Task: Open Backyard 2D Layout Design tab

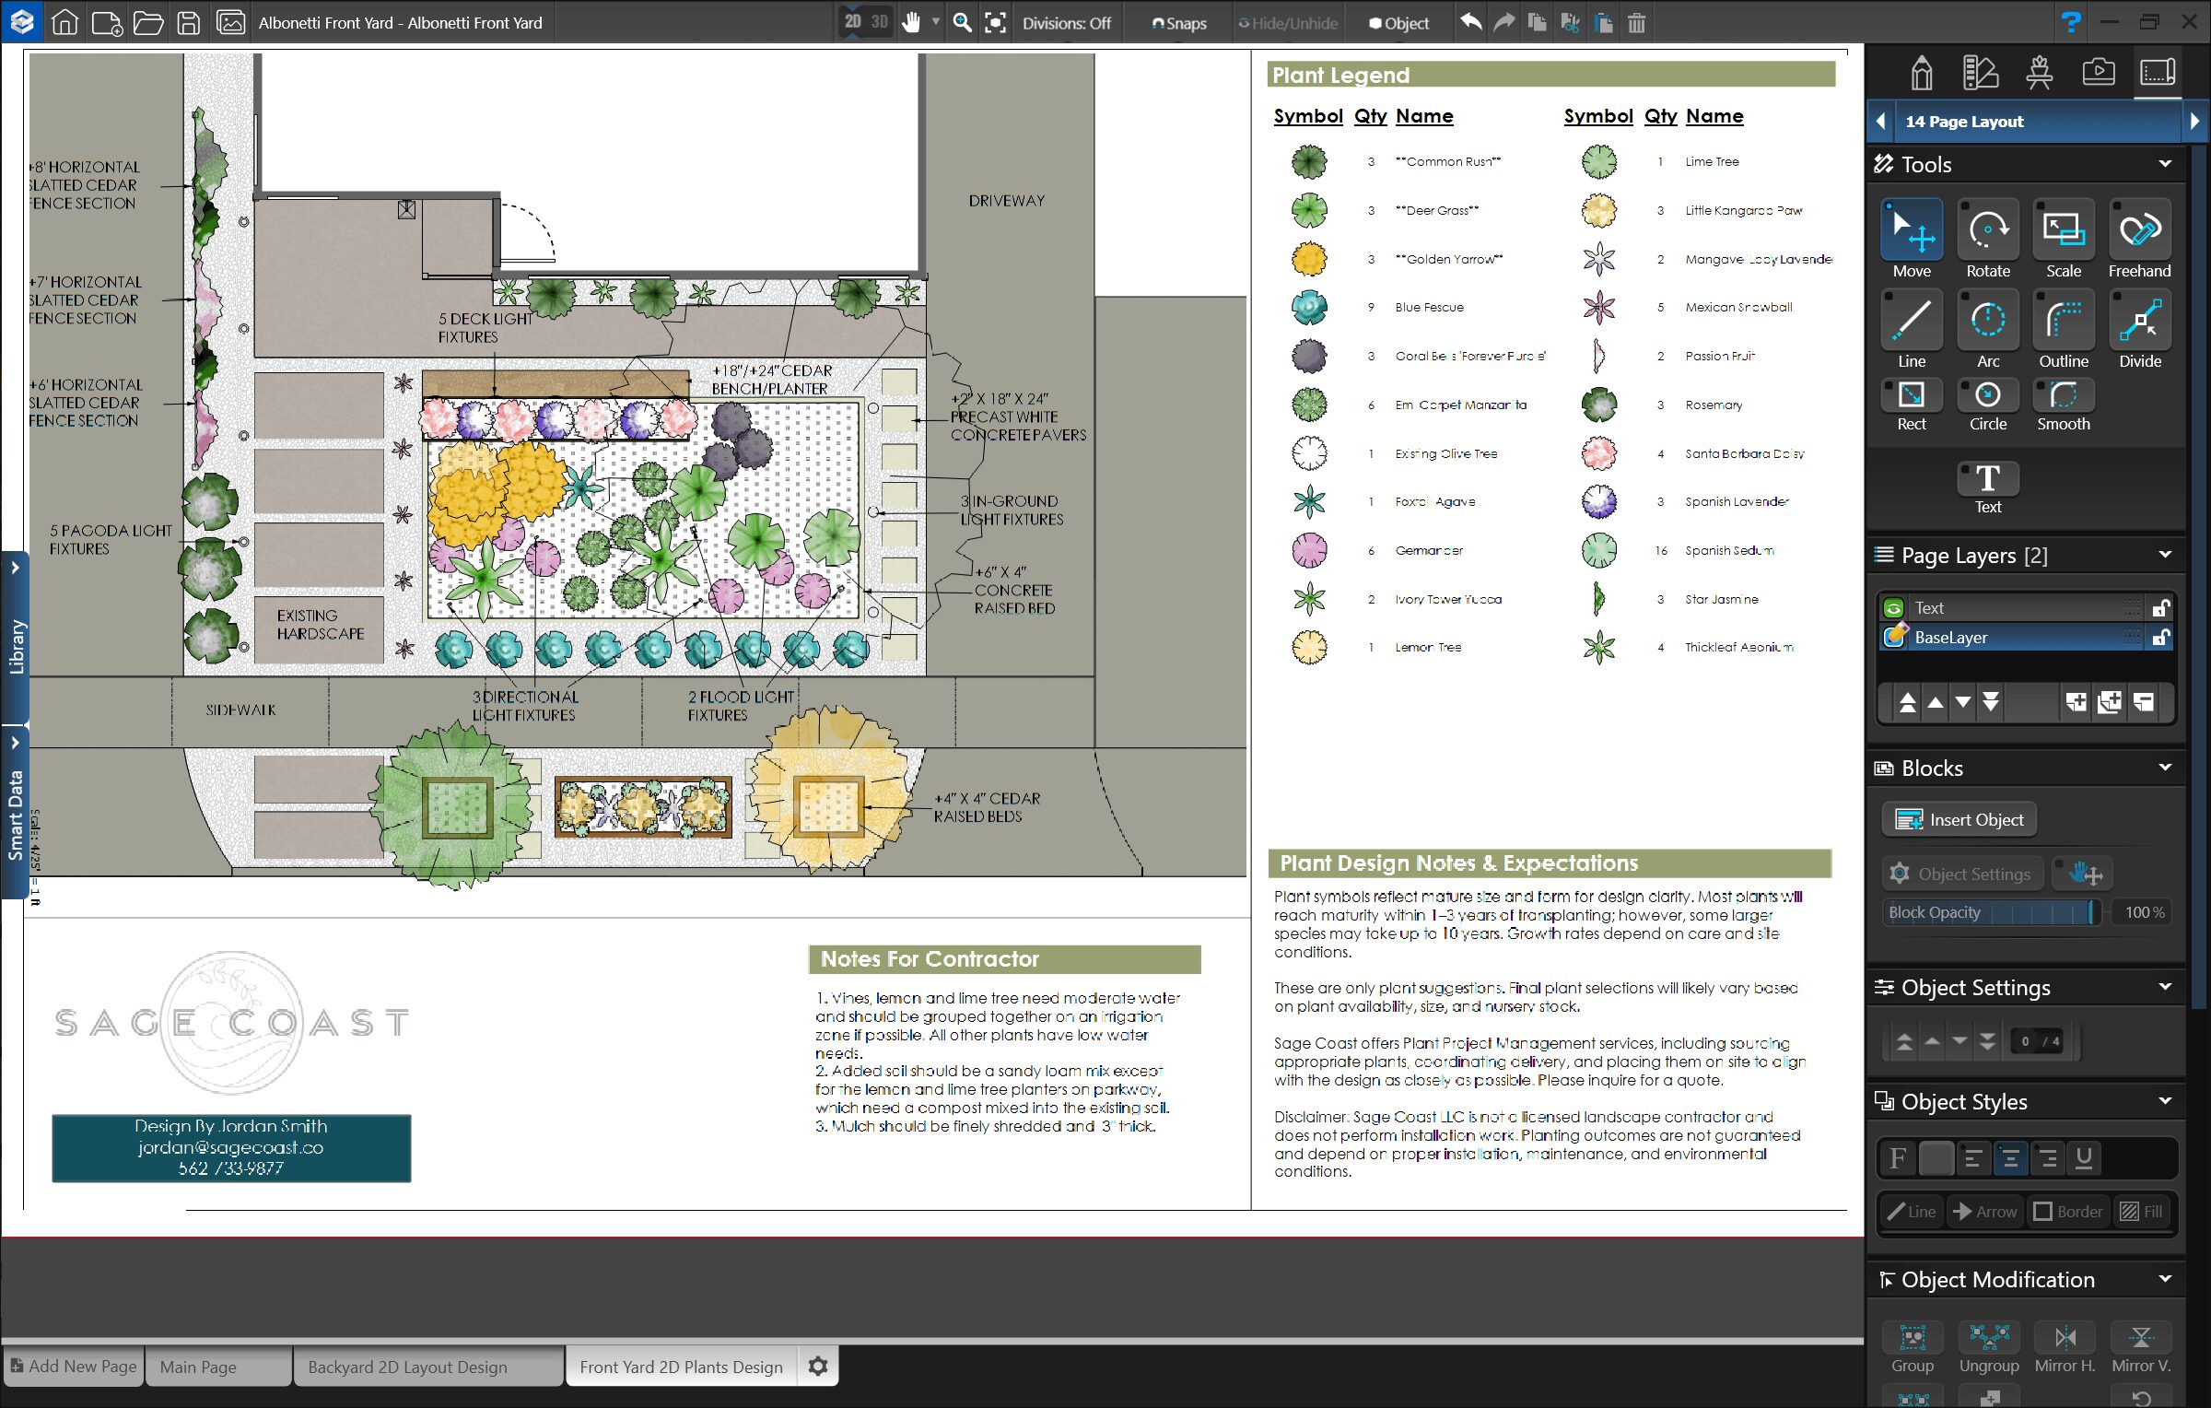Action: click(427, 1367)
